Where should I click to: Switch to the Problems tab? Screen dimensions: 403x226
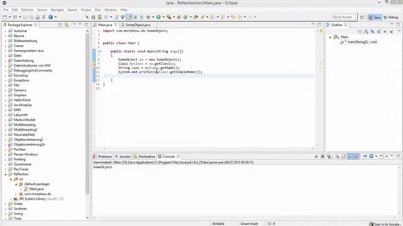tap(103, 156)
